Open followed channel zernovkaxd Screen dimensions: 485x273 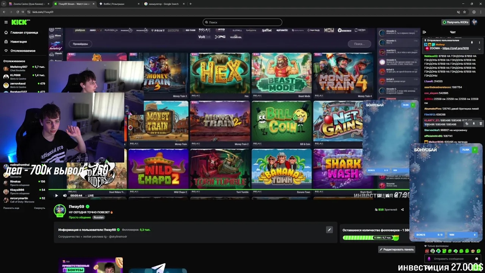pyautogui.click(x=24, y=85)
